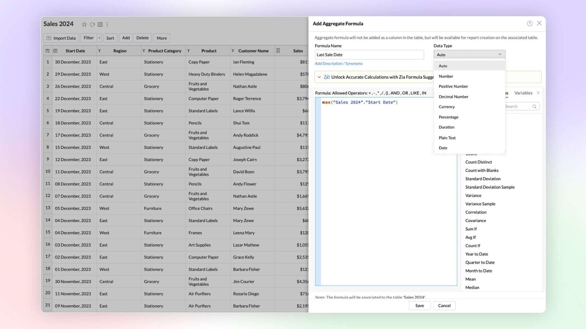The height and width of the screenshot is (329, 586).
Task: Choose the Avg If function
Action: 470,238
